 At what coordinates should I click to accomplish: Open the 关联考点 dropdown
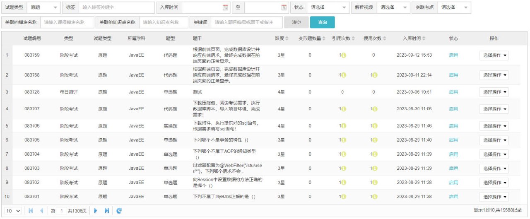coord(454,7)
